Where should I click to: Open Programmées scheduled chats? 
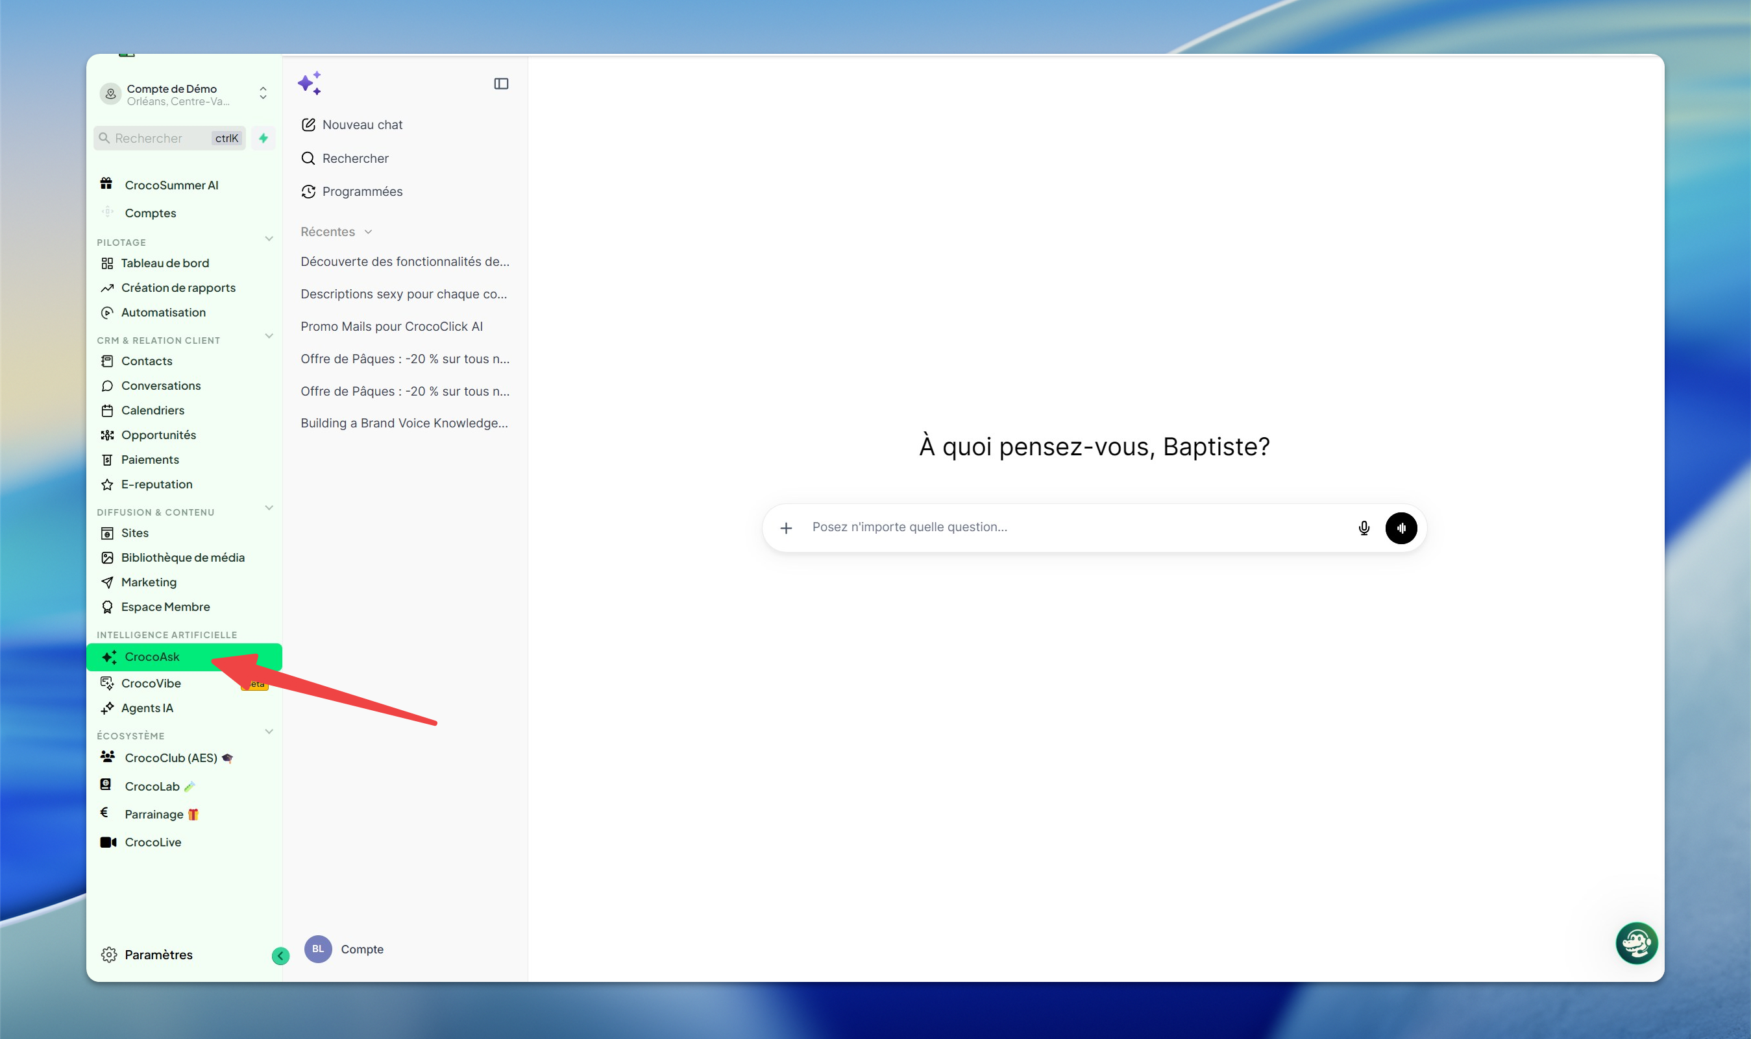(x=352, y=192)
